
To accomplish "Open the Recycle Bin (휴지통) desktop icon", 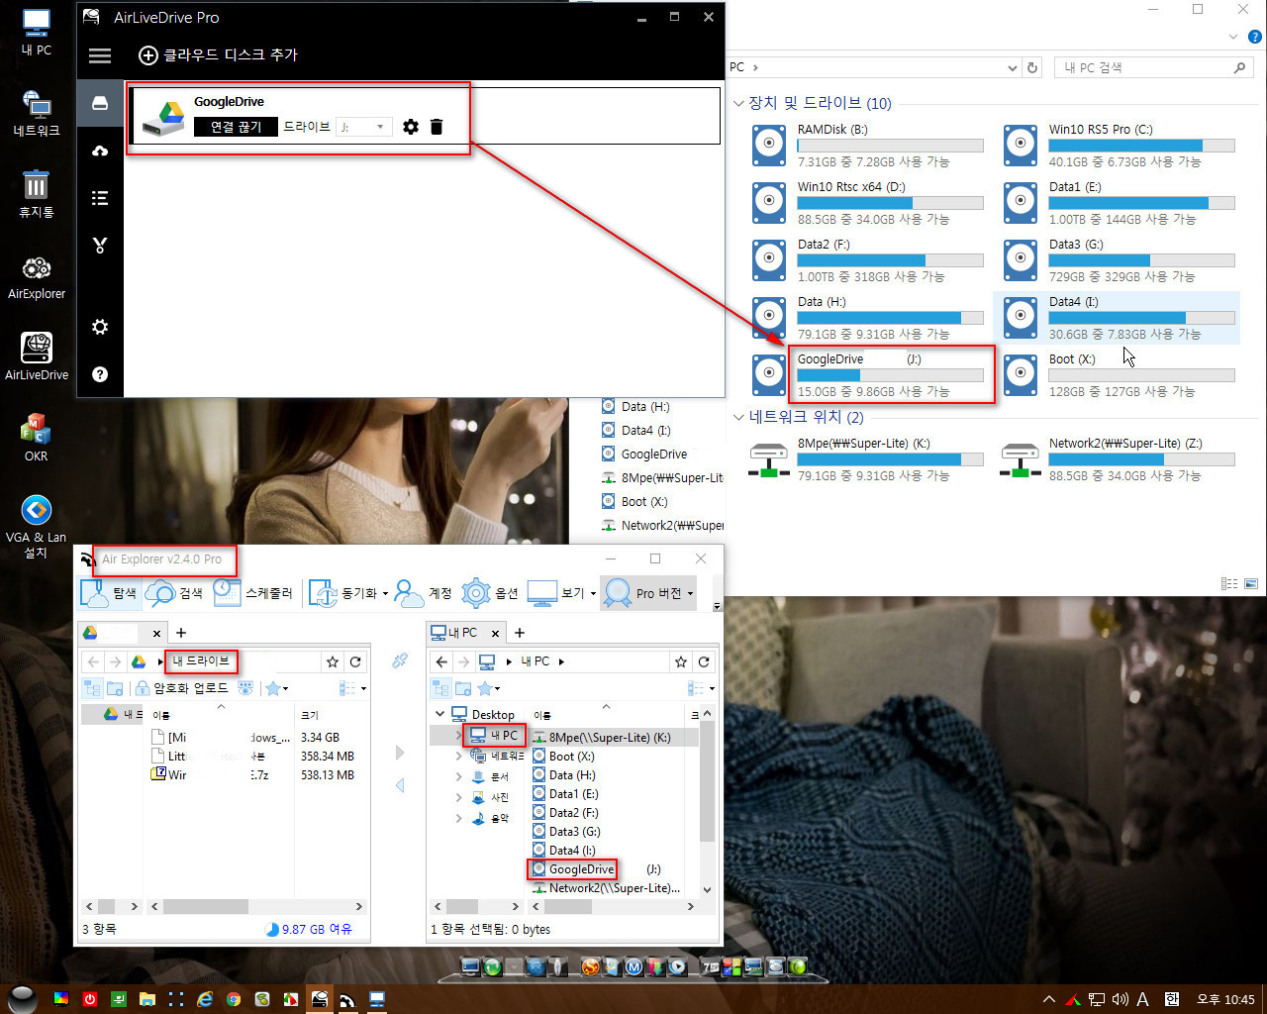I will [37, 193].
